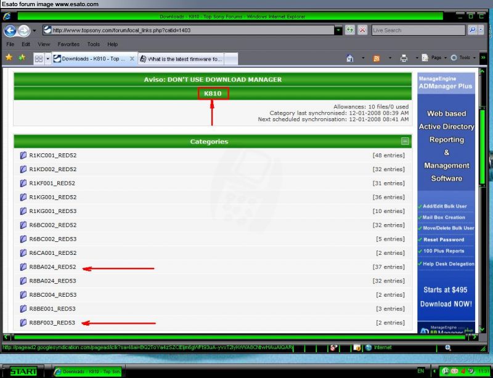
Task: Close the Downloads - K810 tab
Action: [132, 58]
